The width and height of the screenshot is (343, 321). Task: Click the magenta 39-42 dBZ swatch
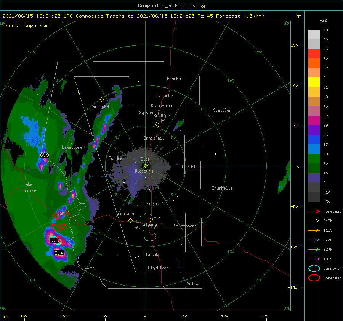[x=314, y=121]
